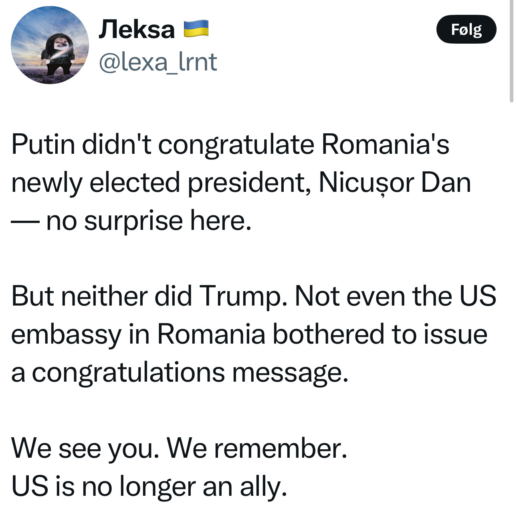Click the phrase "newly elected president"
The image size is (517, 519).
(159, 183)
